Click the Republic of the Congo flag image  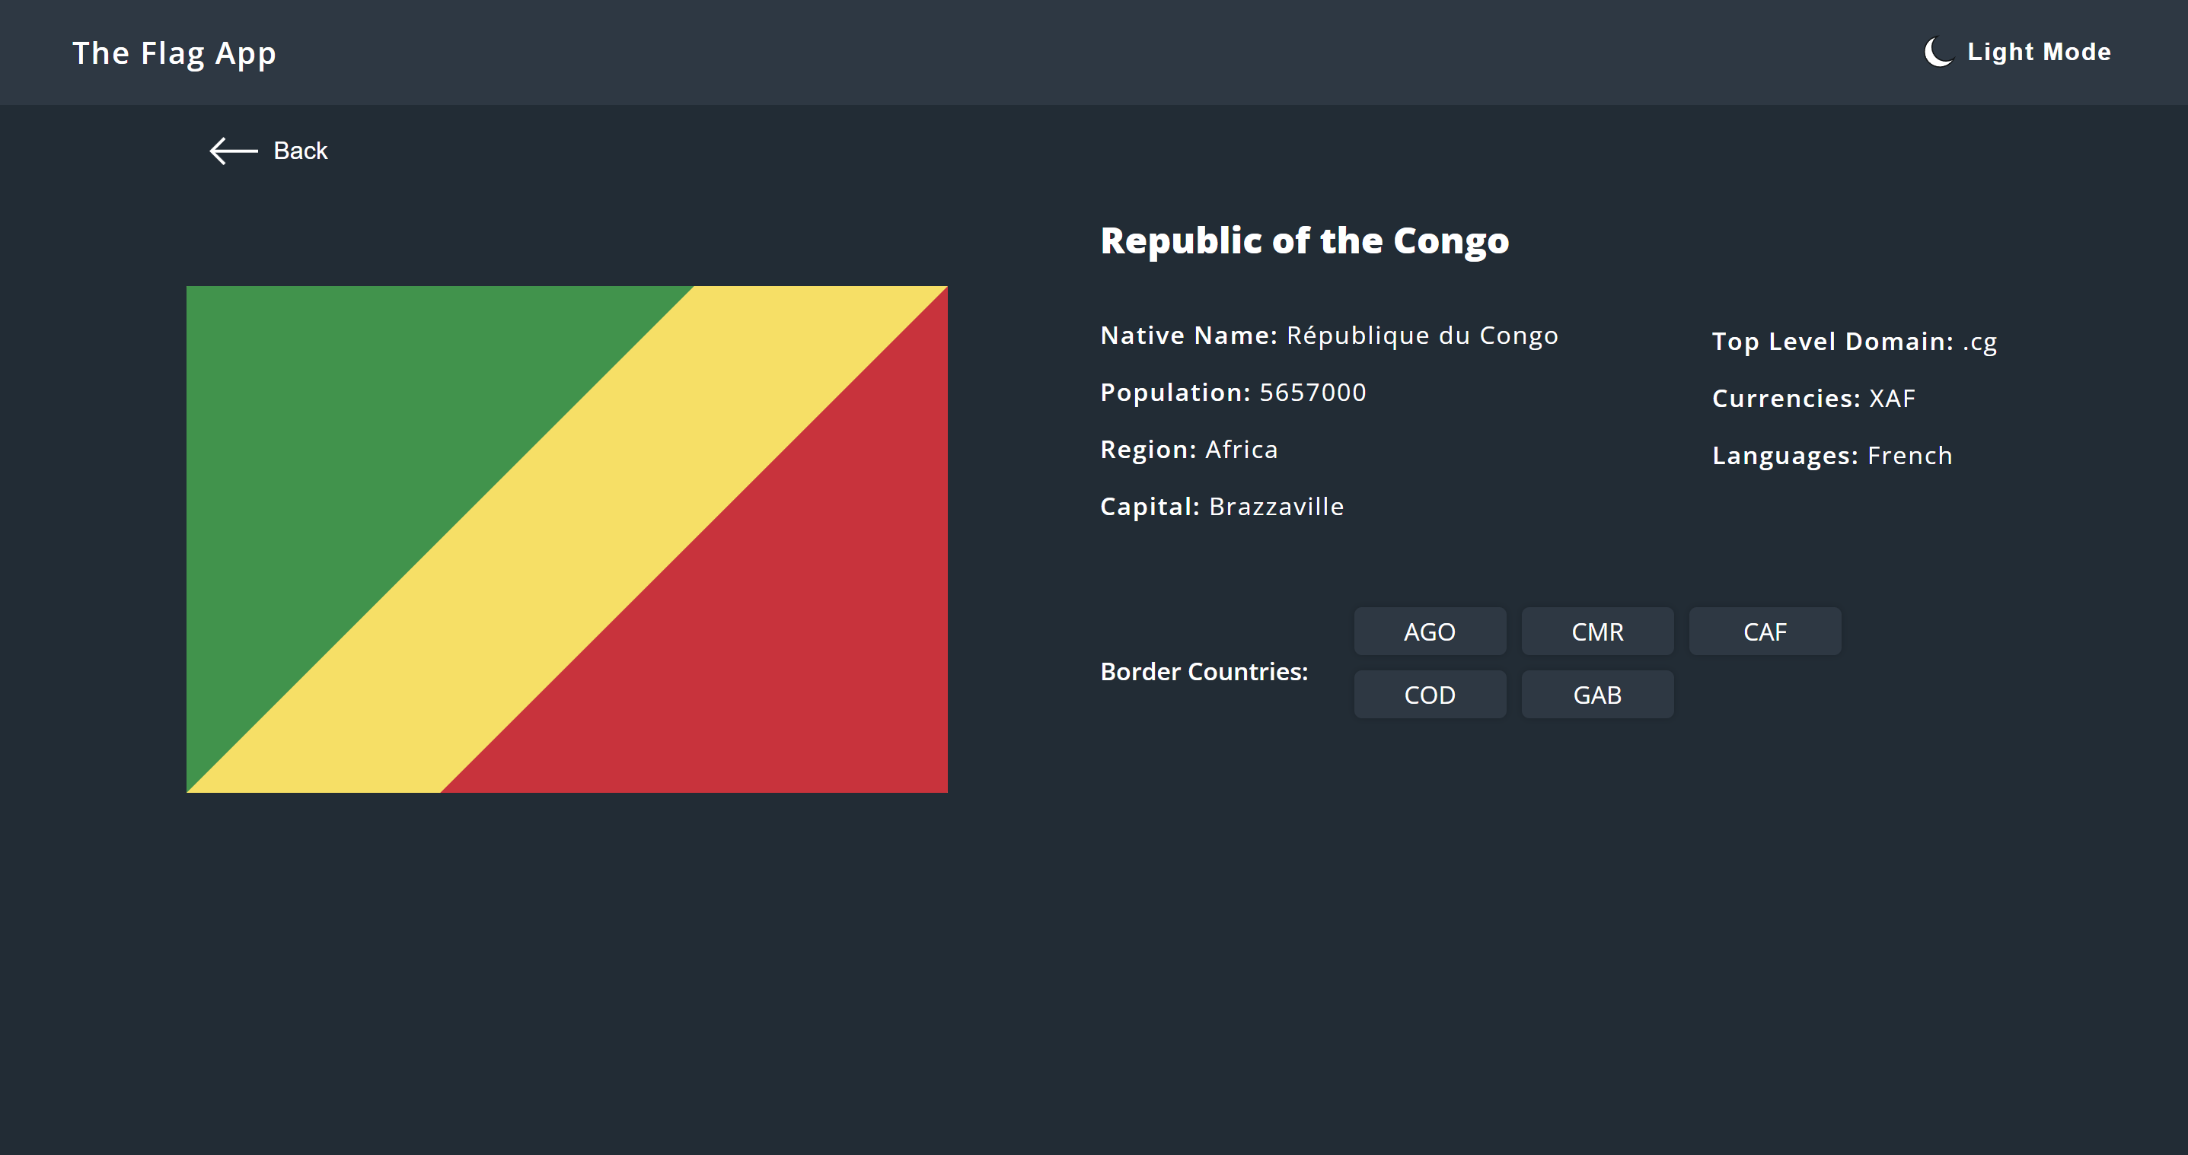tap(566, 539)
